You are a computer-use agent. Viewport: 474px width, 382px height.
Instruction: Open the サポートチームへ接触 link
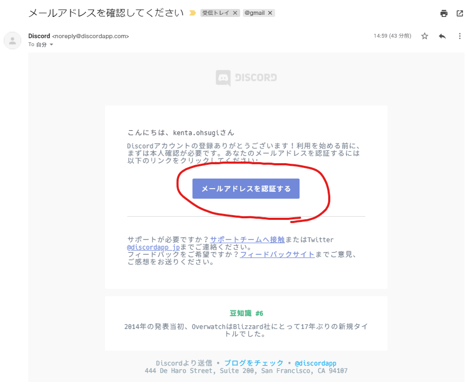click(x=247, y=240)
